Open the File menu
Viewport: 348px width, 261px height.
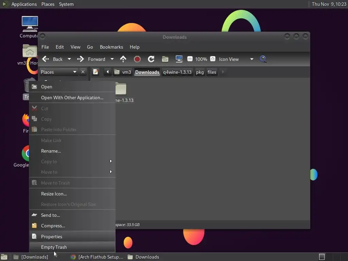45,47
